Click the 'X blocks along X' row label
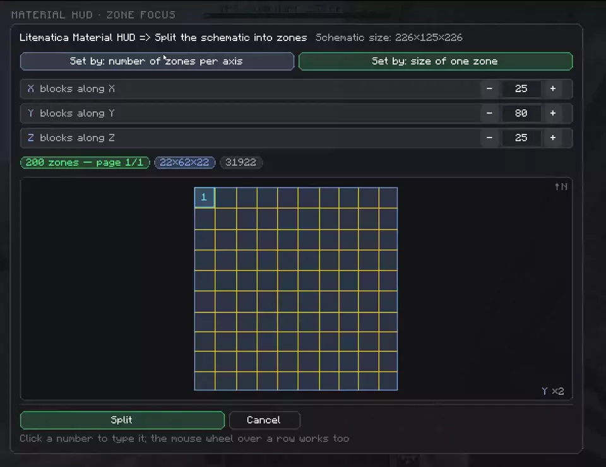606x467 pixels. pyautogui.click(x=71, y=88)
